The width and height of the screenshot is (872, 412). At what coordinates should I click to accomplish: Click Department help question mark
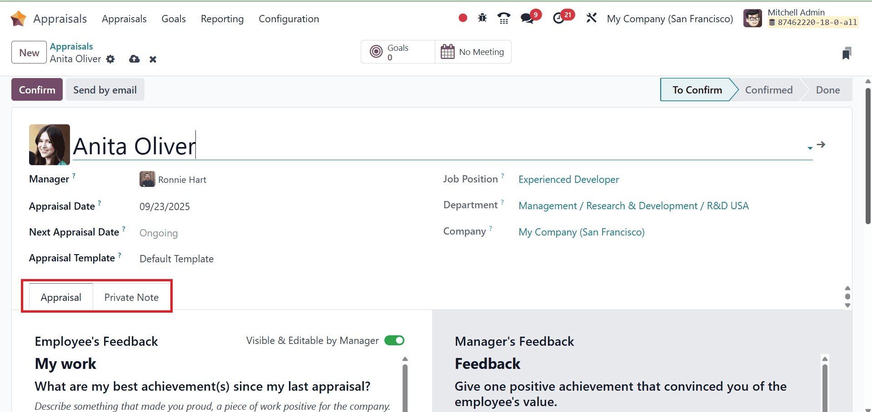coord(502,201)
